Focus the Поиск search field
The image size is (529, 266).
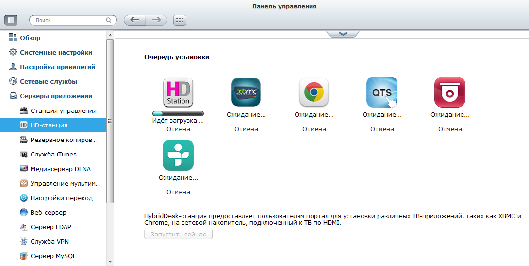click(73, 20)
